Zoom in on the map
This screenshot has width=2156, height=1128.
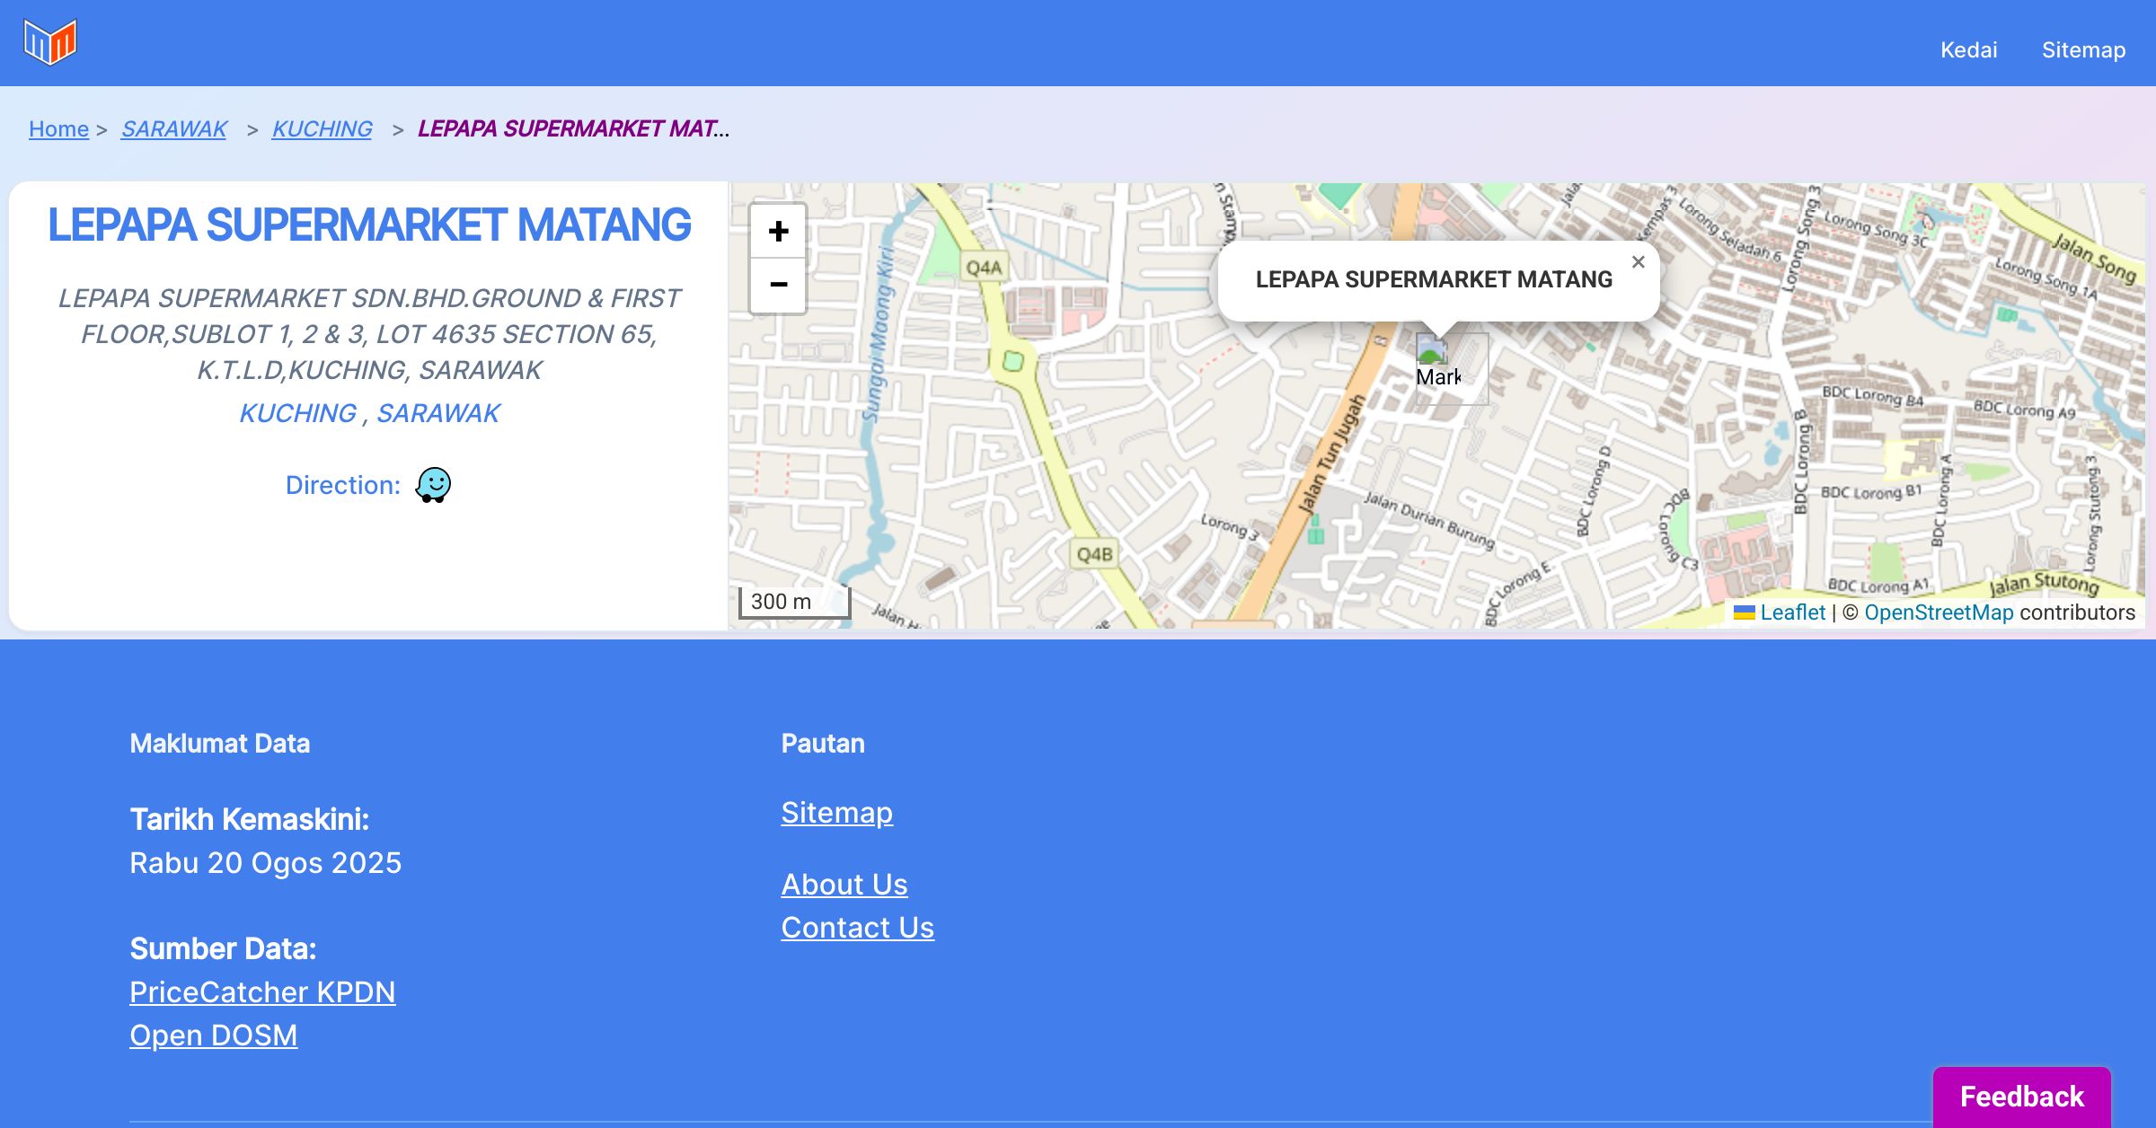[778, 232]
